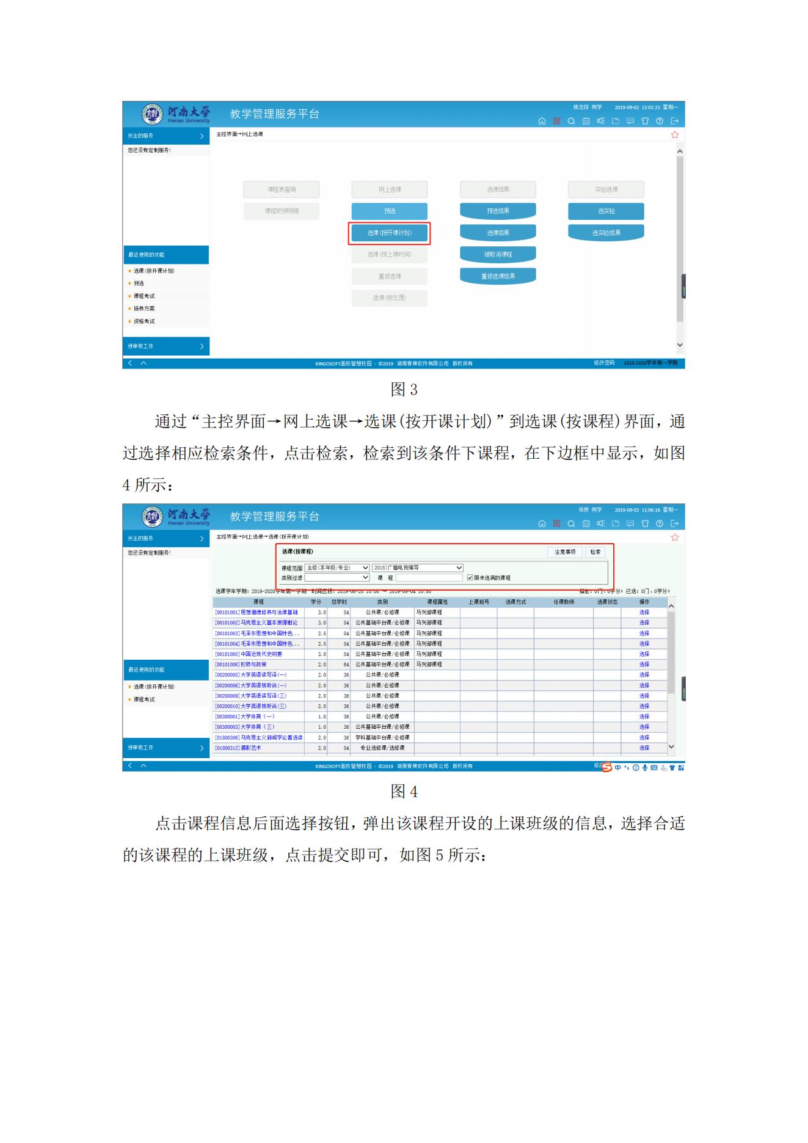Open the 类别过滤 category filter dropdown
808x1143 pixels.
click(x=337, y=577)
